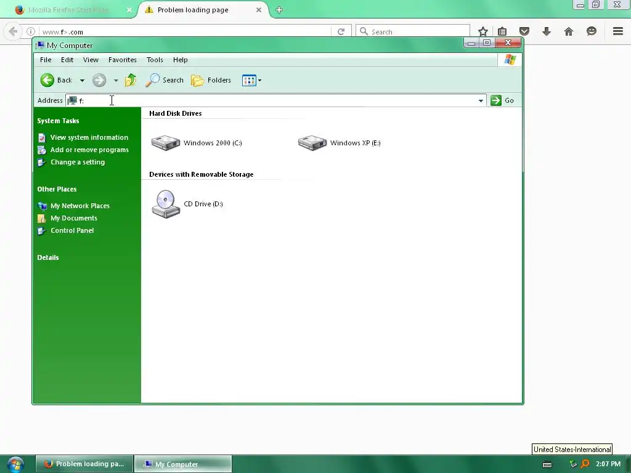
Task: Open the Tools menu
Action: click(155, 60)
